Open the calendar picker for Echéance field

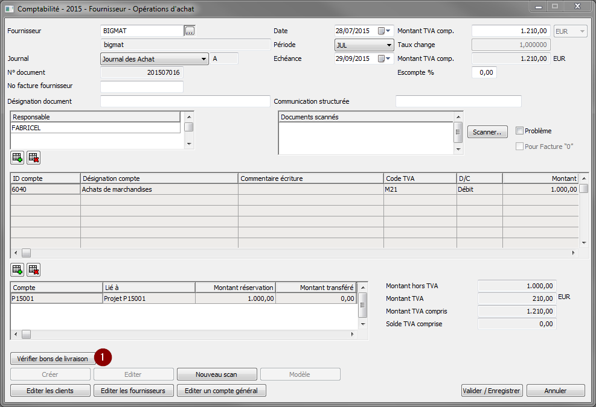(x=381, y=58)
